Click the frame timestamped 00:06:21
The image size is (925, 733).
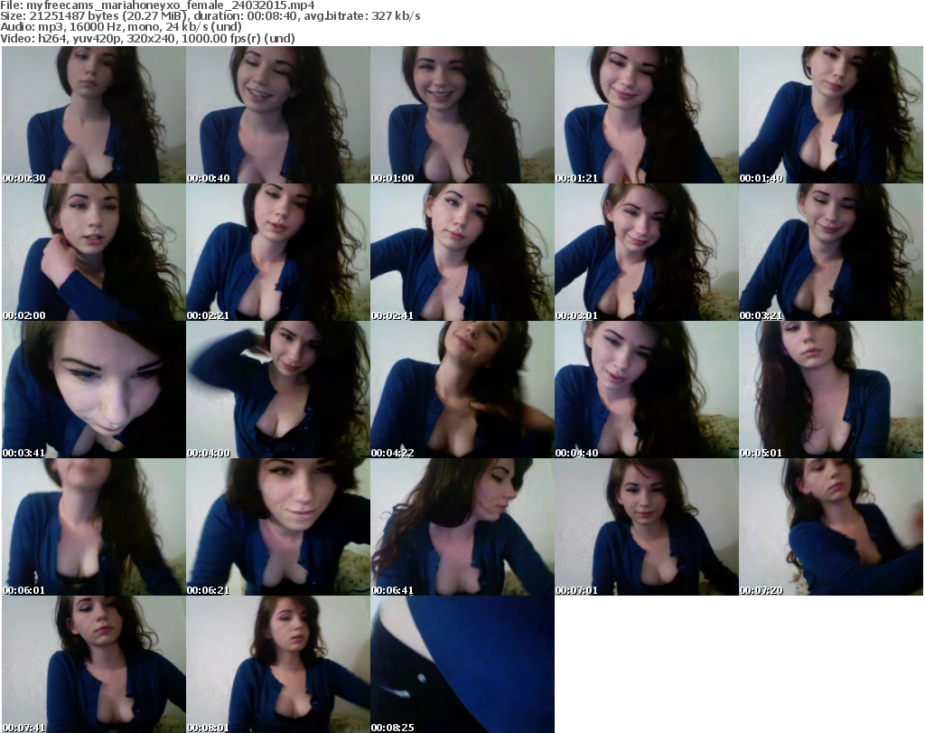coord(278,527)
